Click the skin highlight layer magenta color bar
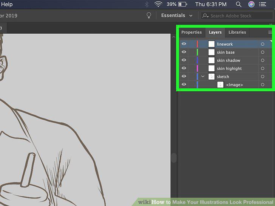Viewport: 275px width, 206px height. pyautogui.click(x=197, y=68)
